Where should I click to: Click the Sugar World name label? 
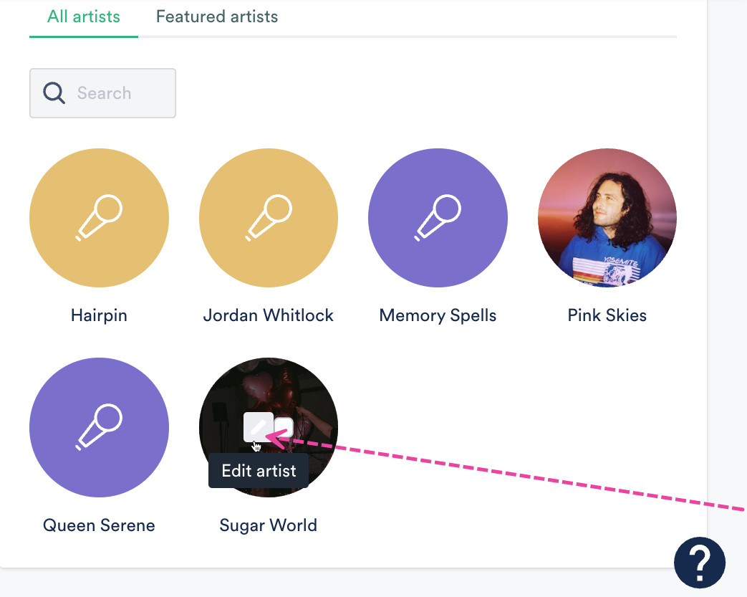(269, 525)
